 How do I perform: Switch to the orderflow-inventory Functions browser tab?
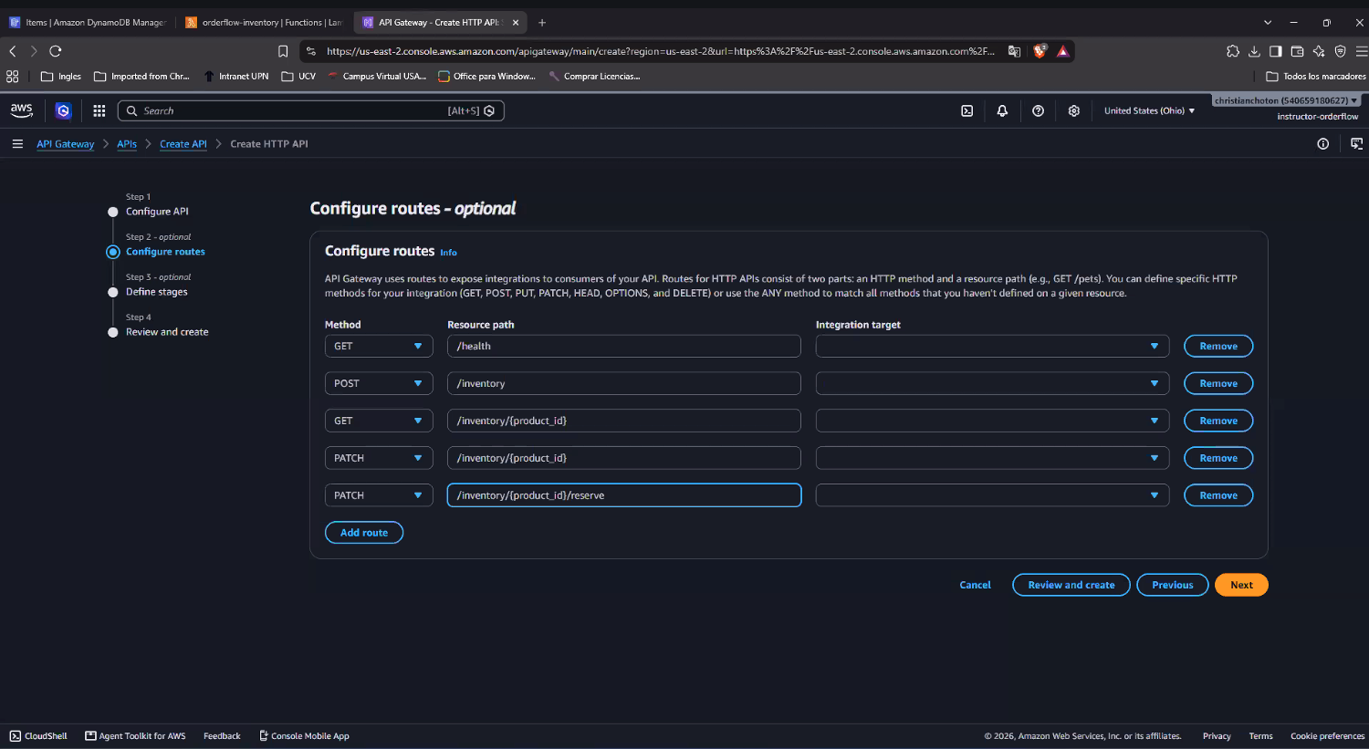[264, 23]
